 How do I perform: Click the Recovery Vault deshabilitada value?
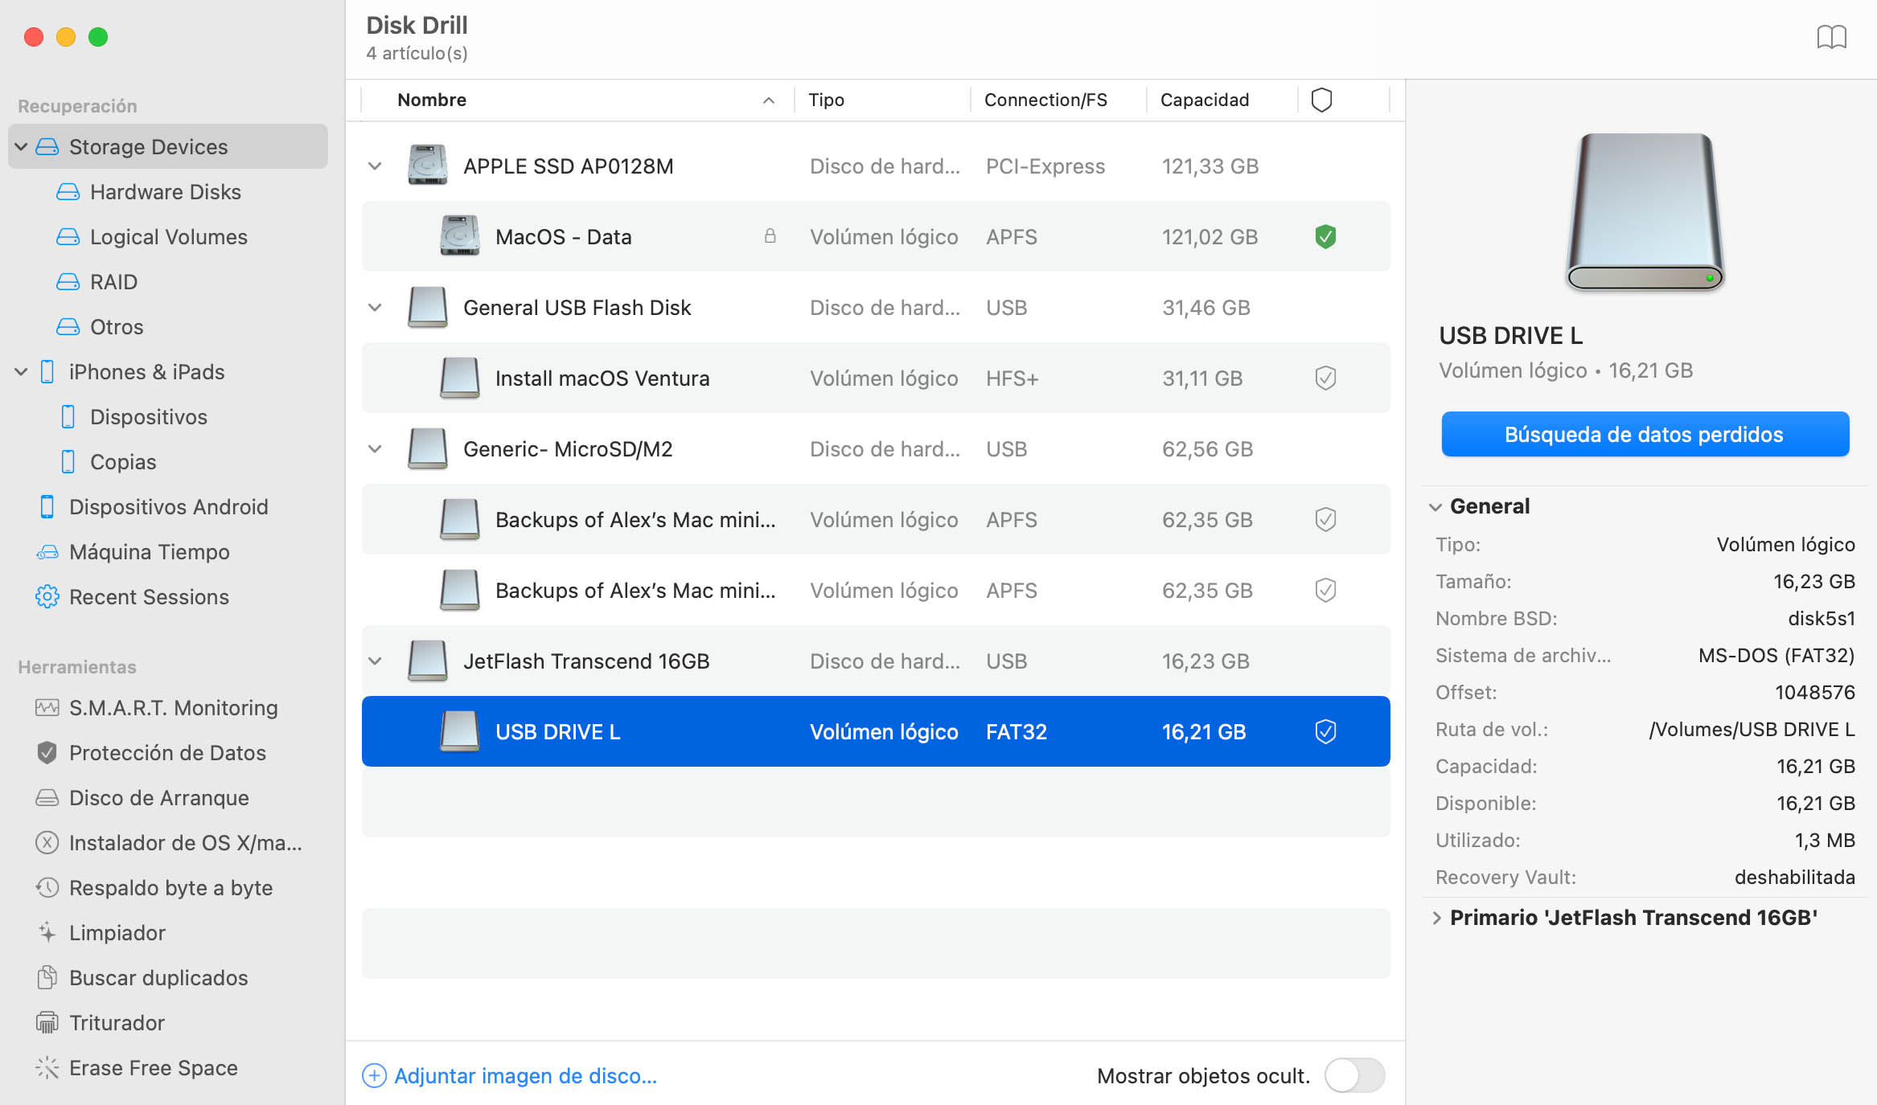click(x=1794, y=877)
